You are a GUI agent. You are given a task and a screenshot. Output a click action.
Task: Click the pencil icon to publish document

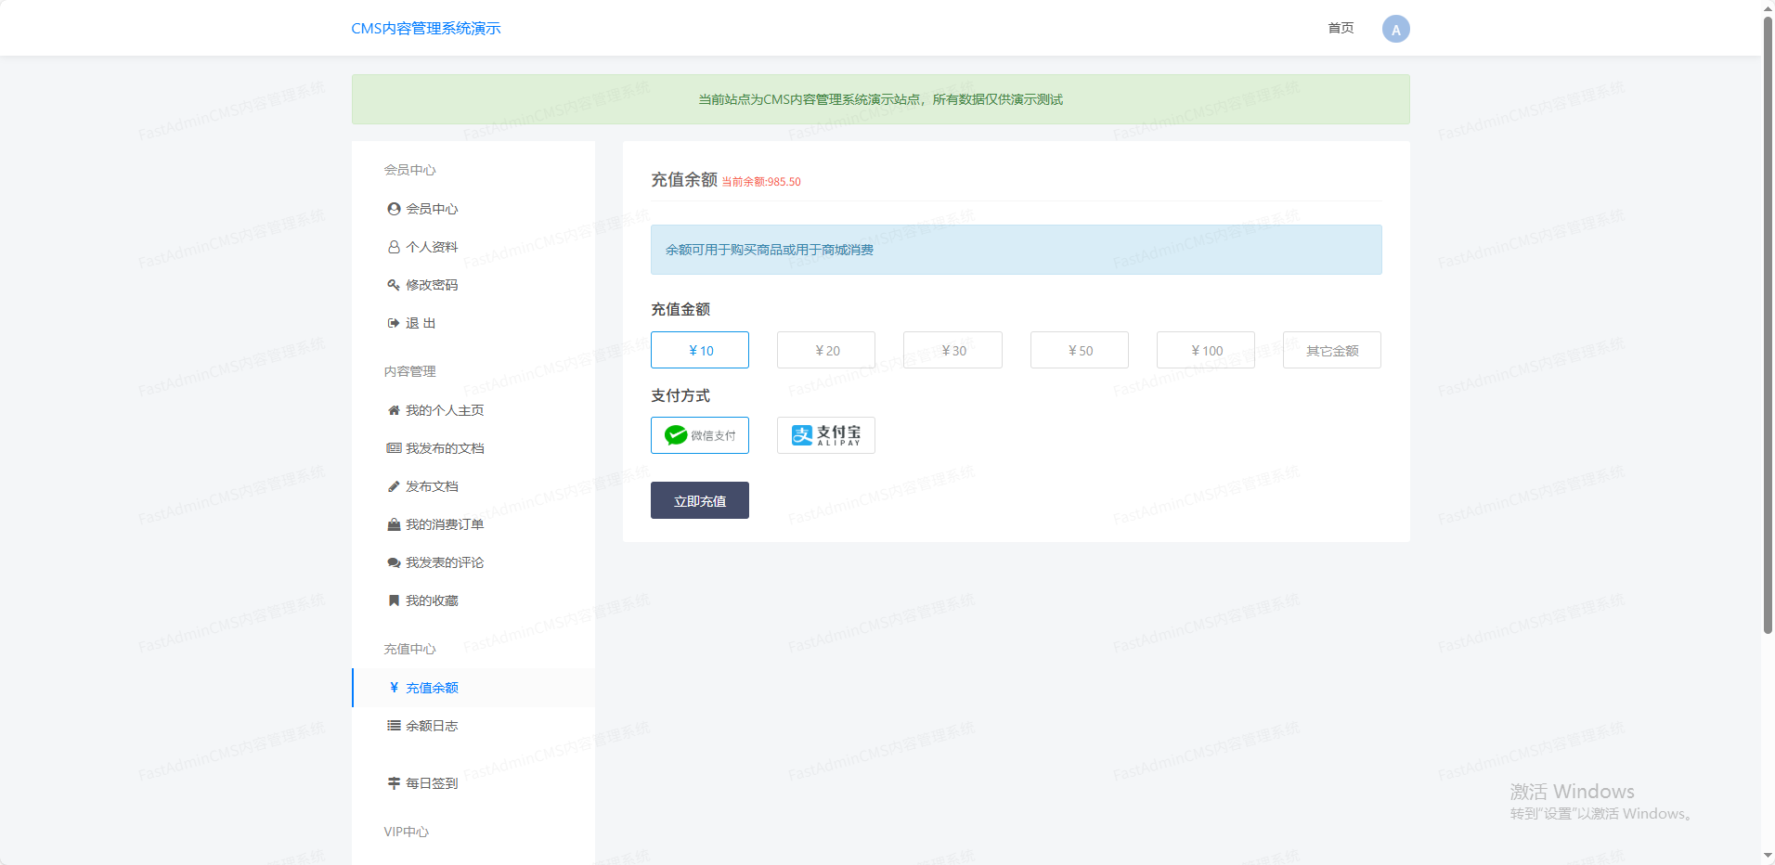(394, 486)
